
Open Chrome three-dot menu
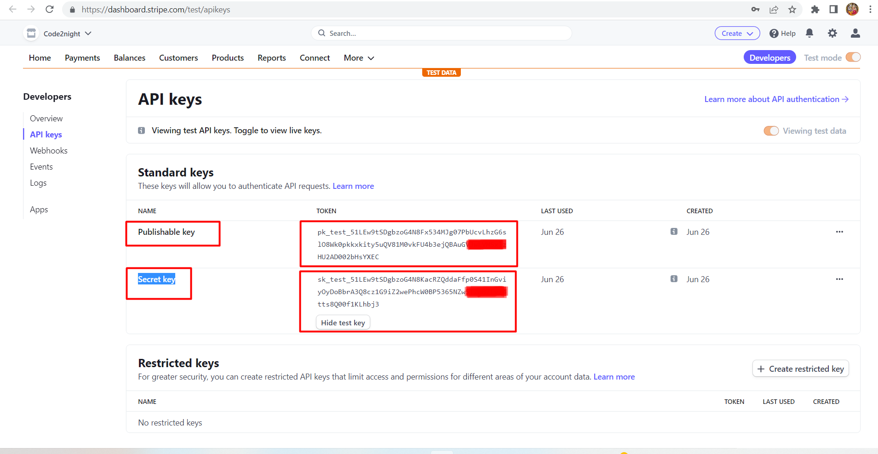[x=870, y=9]
